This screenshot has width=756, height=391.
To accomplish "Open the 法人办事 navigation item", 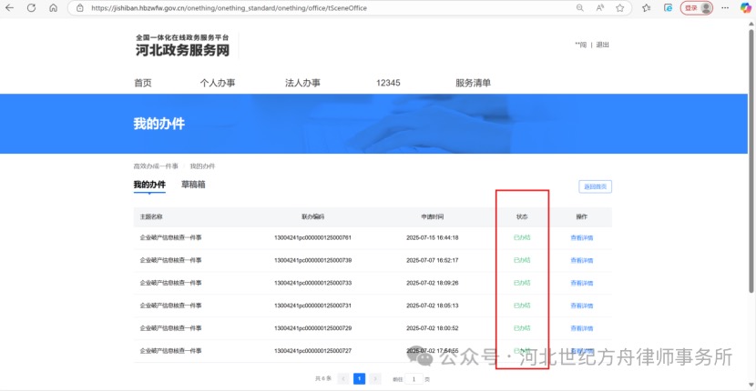I will 302,83.
